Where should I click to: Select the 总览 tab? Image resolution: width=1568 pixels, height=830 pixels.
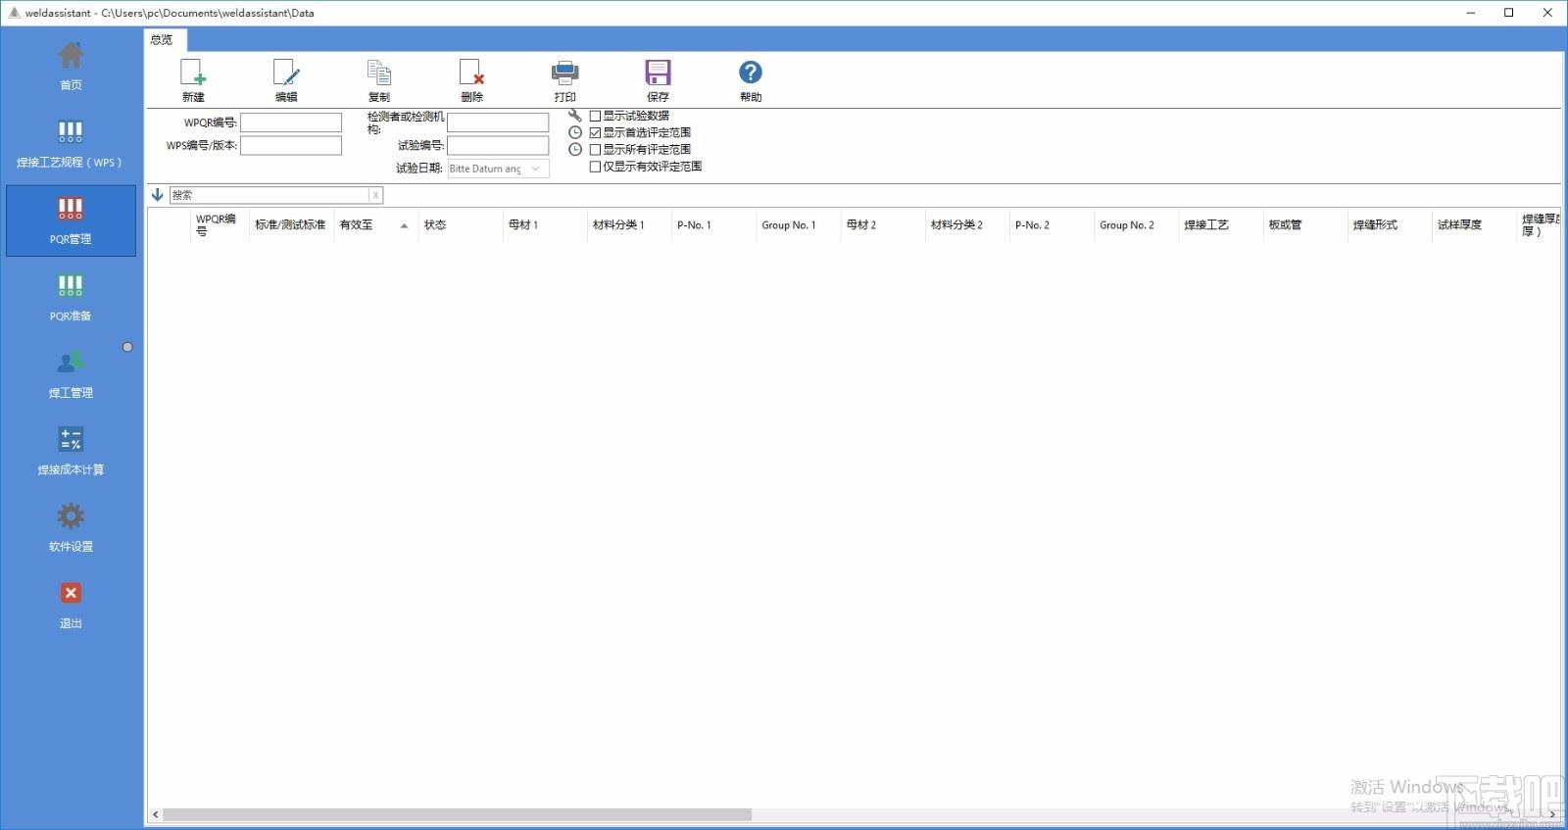pos(162,39)
